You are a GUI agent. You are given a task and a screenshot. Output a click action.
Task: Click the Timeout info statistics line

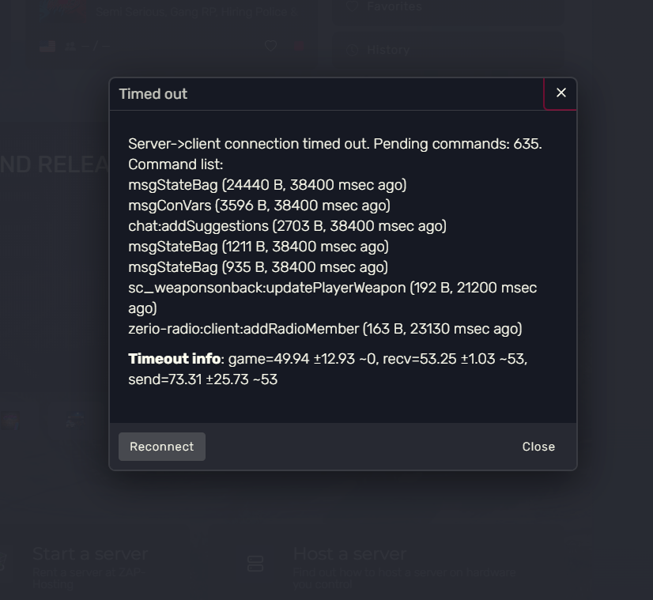pos(327,368)
